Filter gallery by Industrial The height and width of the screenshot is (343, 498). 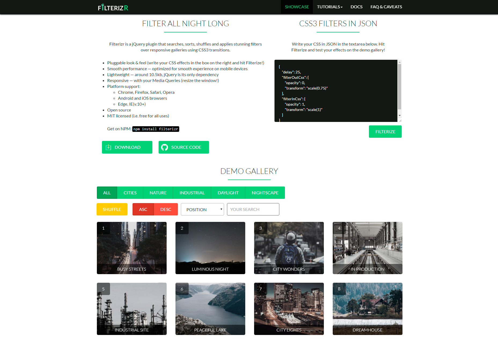[192, 193]
